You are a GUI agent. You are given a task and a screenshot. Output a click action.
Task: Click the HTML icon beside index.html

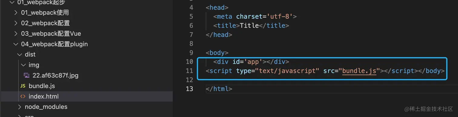pos(23,96)
